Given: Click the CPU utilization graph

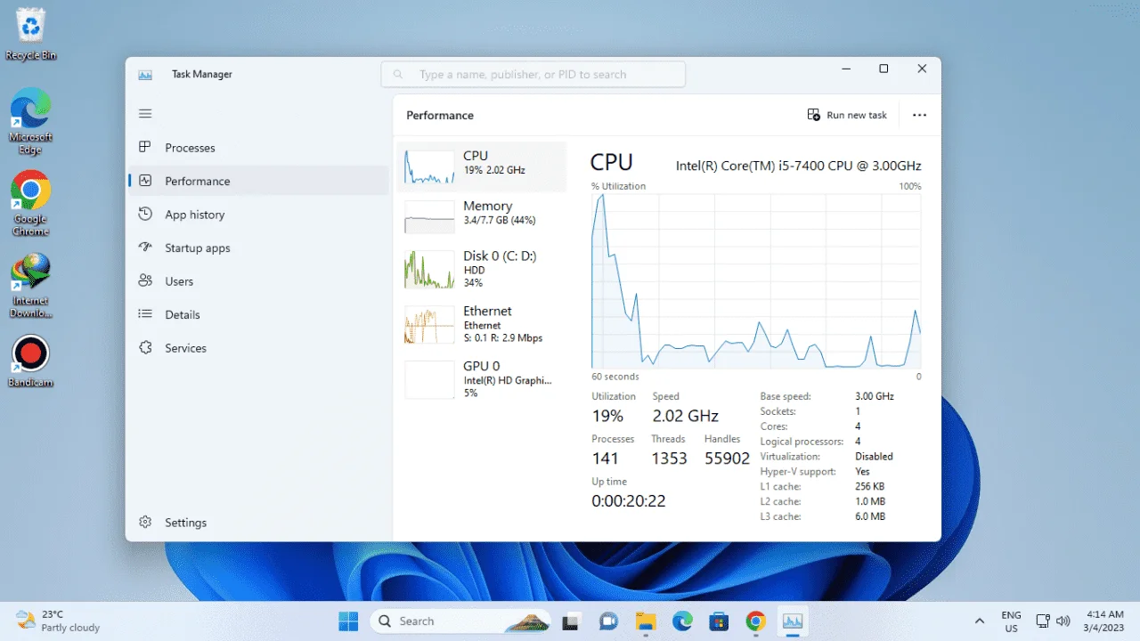Looking at the screenshot, I should coord(756,280).
